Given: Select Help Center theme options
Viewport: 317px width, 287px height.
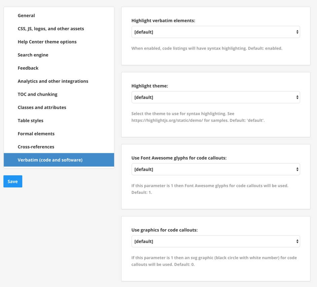Looking at the screenshot, I should pyautogui.click(x=47, y=42).
